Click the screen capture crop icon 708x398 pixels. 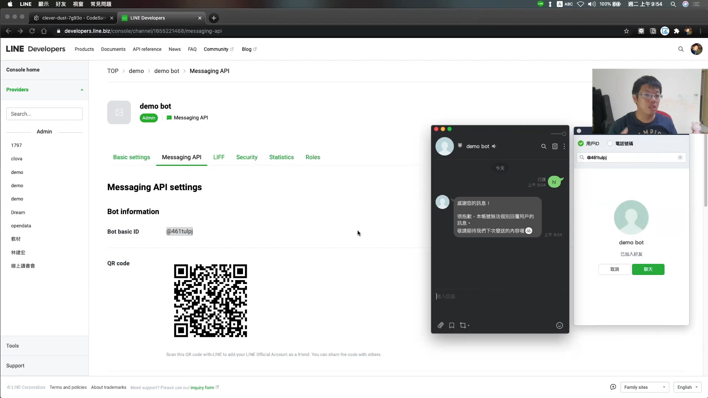[x=463, y=325]
